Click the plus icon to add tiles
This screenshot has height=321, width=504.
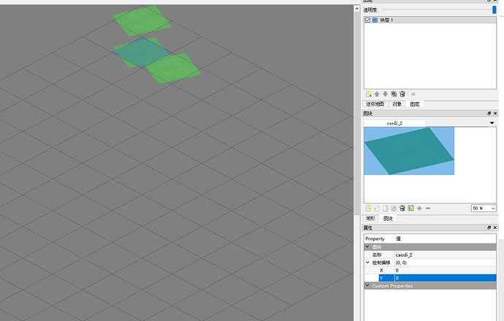point(419,209)
